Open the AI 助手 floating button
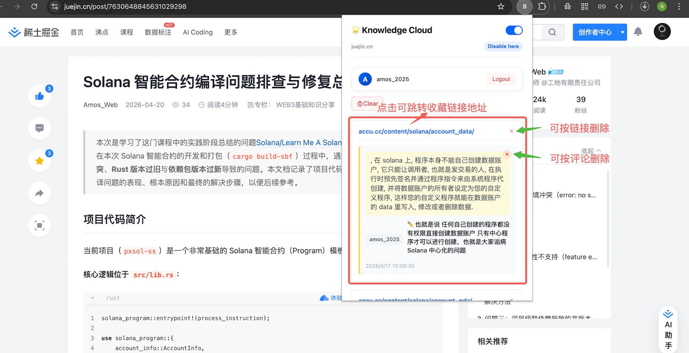This screenshot has height=353, width=689. pyautogui.click(x=668, y=330)
